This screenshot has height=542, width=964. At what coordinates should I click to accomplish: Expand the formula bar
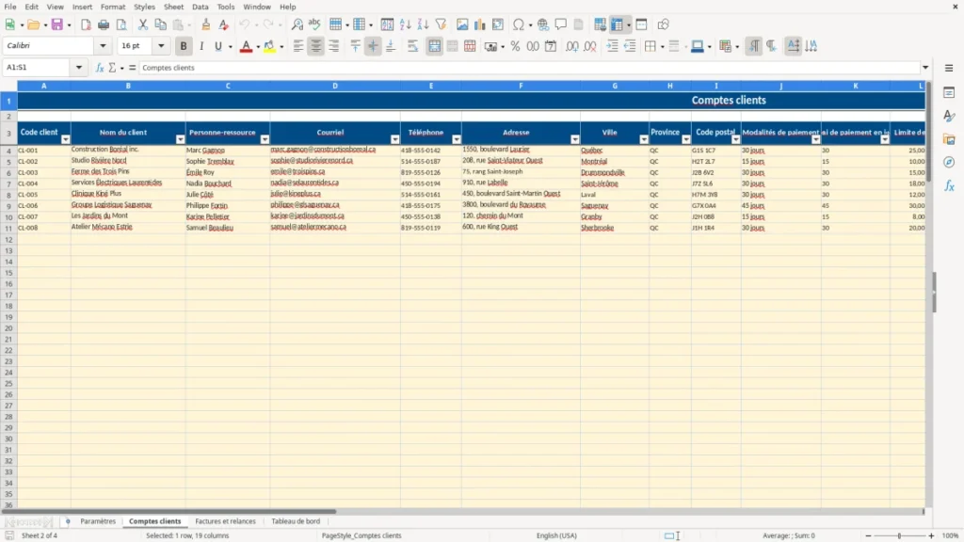(x=925, y=68)
